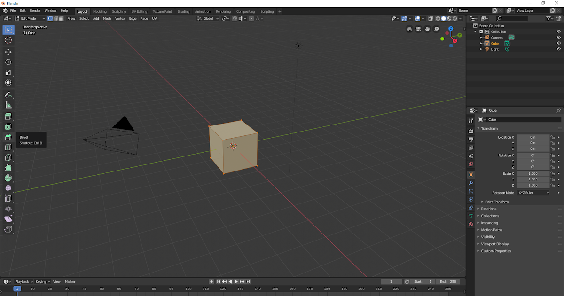Open the Edit Mode dropdown

[x=30, y=18]
